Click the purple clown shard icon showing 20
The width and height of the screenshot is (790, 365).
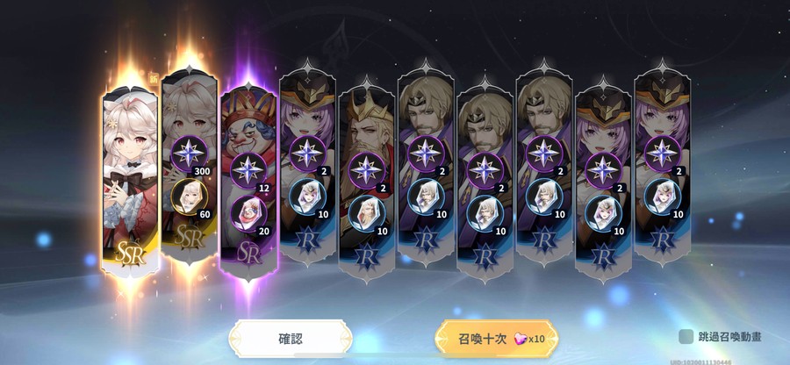248,214
